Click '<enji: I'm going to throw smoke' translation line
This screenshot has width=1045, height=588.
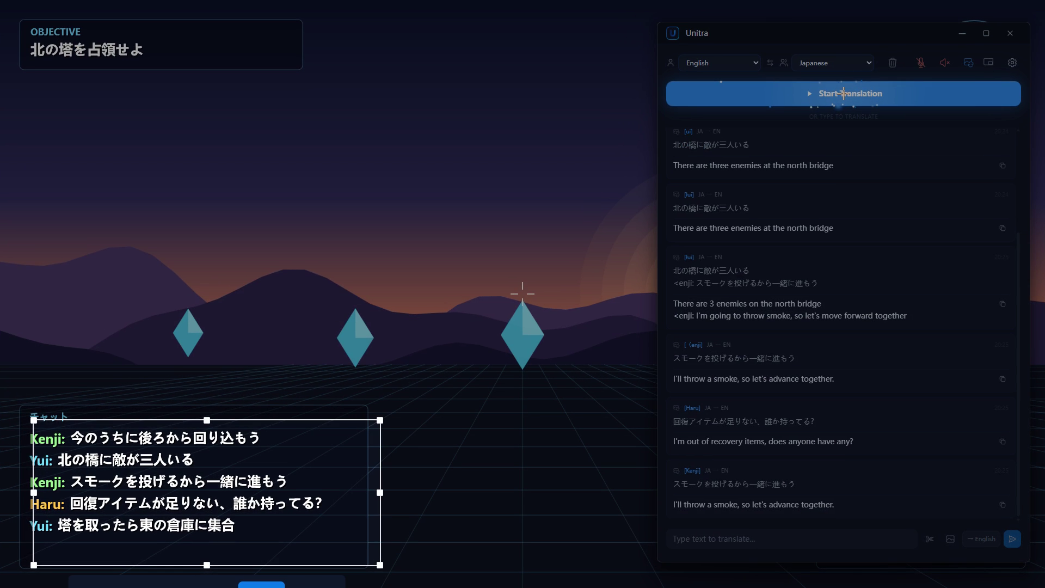click(790, 316)
